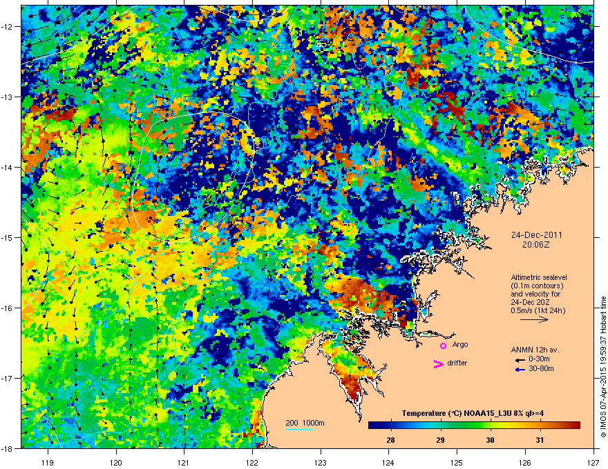Viewport: 608px width, 469px height.
Task: Click the '(0.1m contours)' text
Action: 537,286
